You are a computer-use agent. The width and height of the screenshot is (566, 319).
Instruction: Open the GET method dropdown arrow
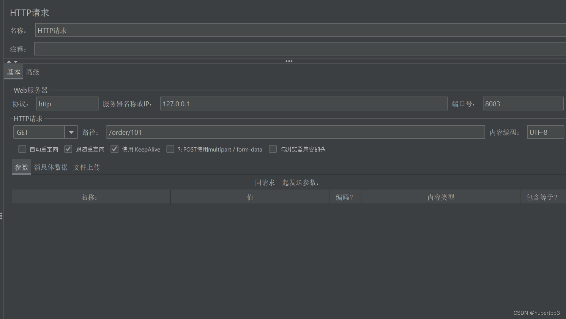71,132
